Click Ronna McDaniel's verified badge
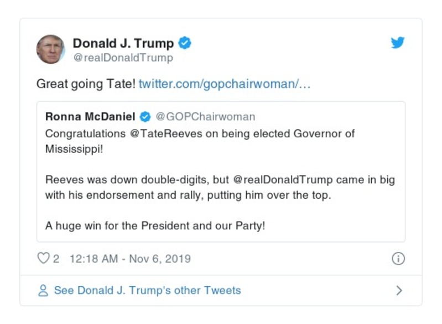442x324 pixels. click(145, 117)
